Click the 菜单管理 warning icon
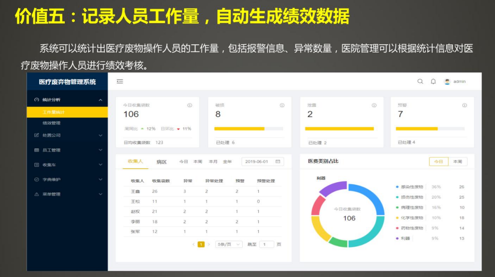The height and width of the screenshot is (277, 495). click(37, 194)
